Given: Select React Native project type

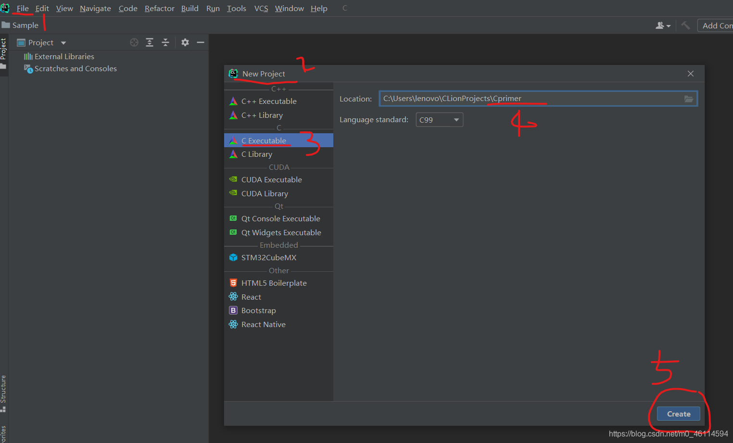Looking at the screenshot, I should pyautogui.click(x=278, y=325).
